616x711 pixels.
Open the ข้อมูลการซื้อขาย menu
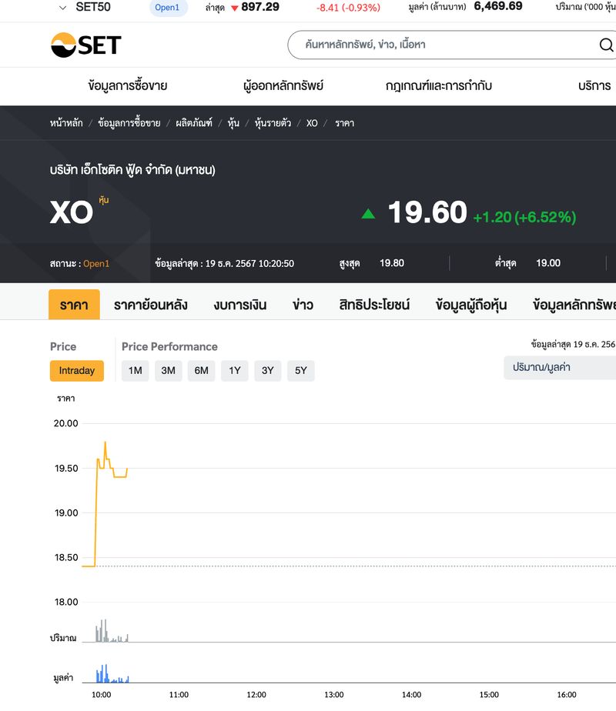(128, 85)
